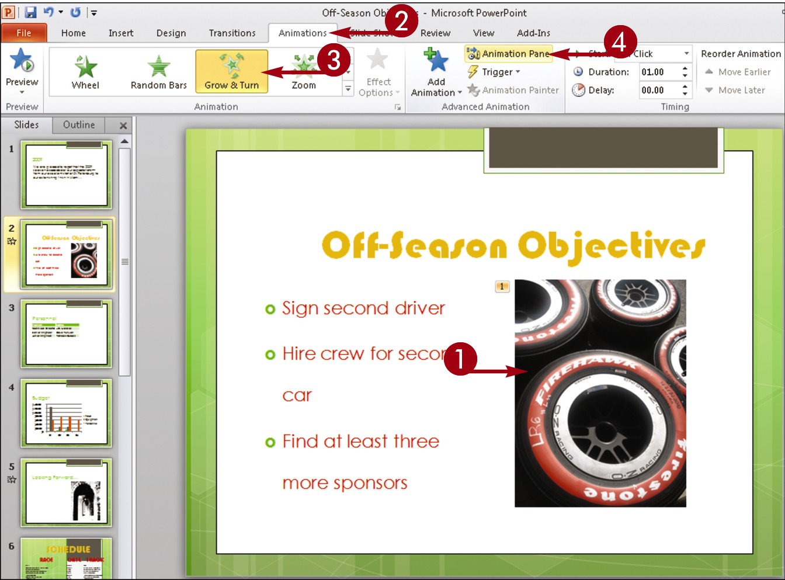Click the 'Find at least three' bullet
Screen dimensions: 785x580
coord(360,442)
